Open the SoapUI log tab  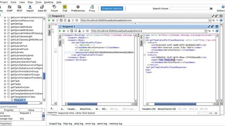point(55,124)
